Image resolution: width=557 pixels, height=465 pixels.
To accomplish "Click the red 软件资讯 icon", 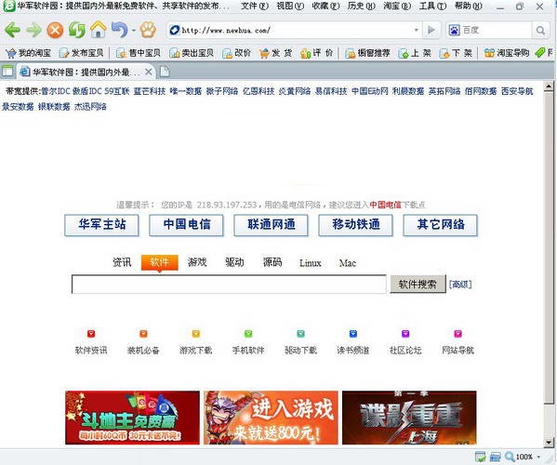I will [91, 334].
